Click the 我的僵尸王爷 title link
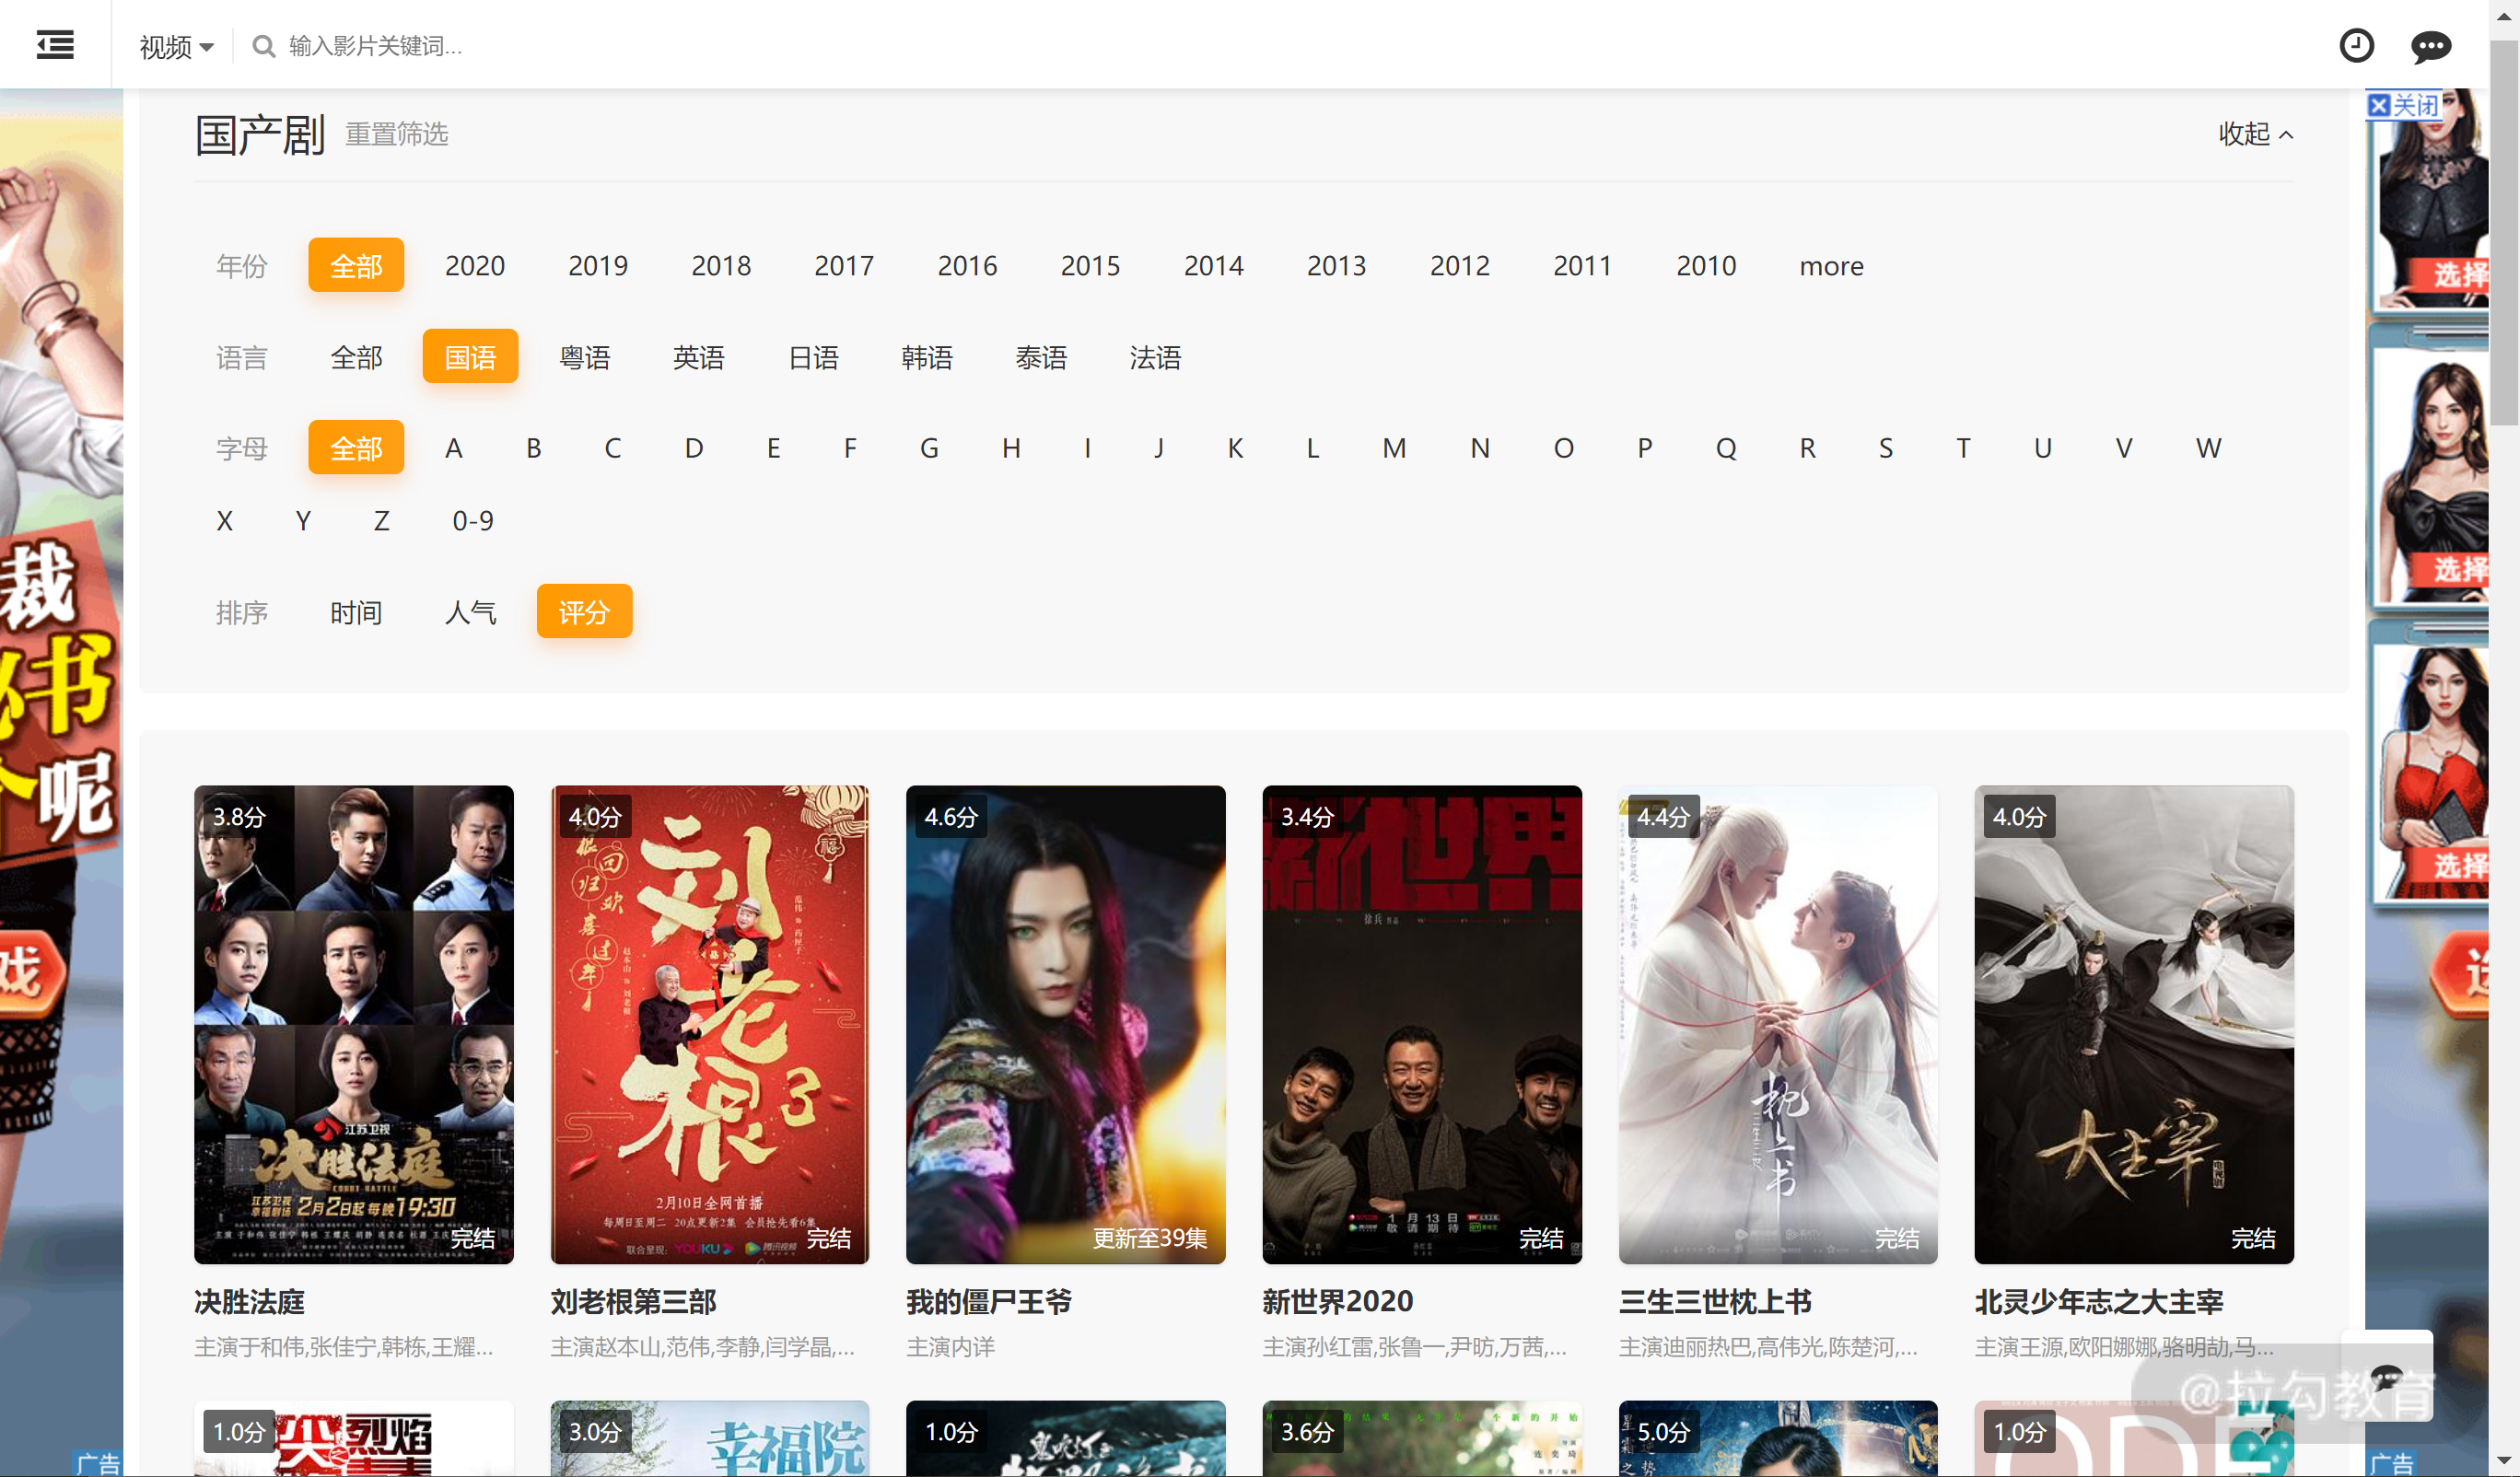 pyautogui.click(x=989, y=1301)
